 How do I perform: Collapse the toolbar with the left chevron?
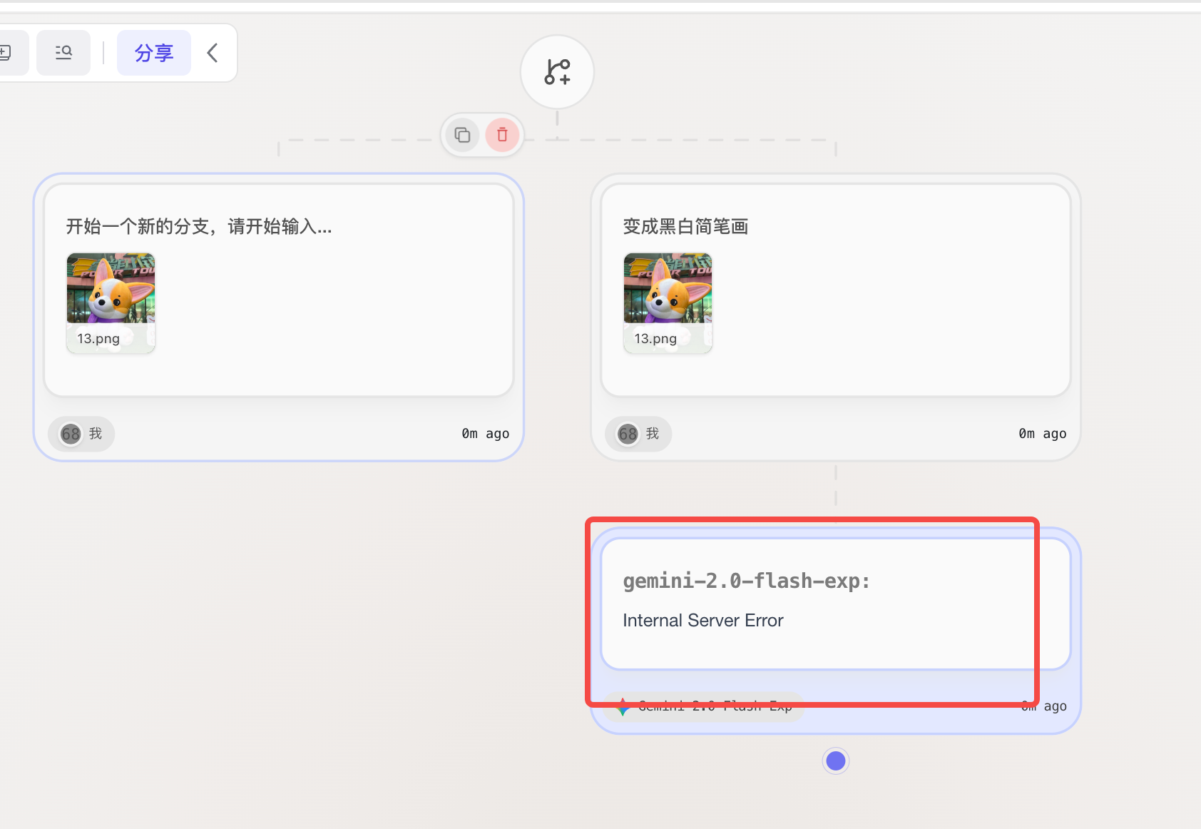[x=213, y=53]
